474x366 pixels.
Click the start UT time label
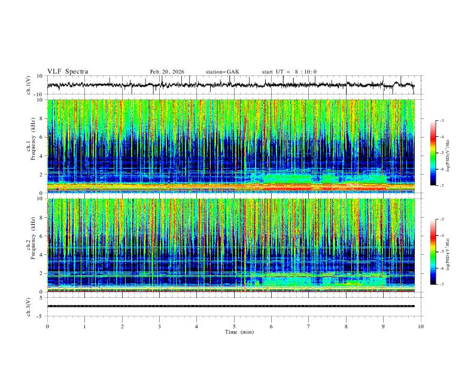coord(289,72)
